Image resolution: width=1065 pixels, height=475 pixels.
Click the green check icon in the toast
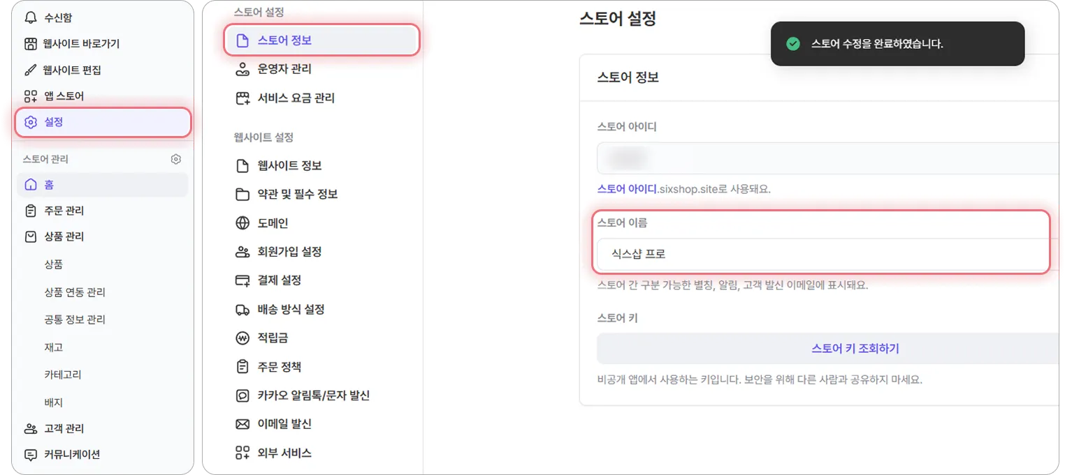pos(792,44)
